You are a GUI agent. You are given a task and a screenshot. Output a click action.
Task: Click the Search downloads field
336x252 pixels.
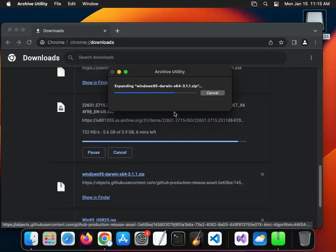click(x=176, y=57)
